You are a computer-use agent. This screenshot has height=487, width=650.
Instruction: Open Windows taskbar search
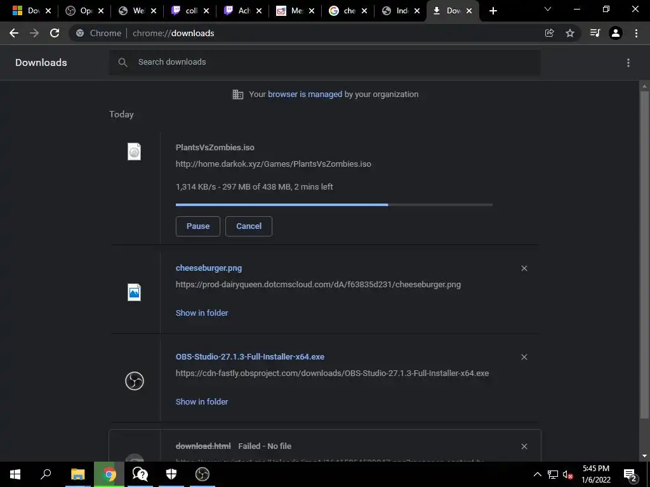pyautogui.click(x=46, y=474)
